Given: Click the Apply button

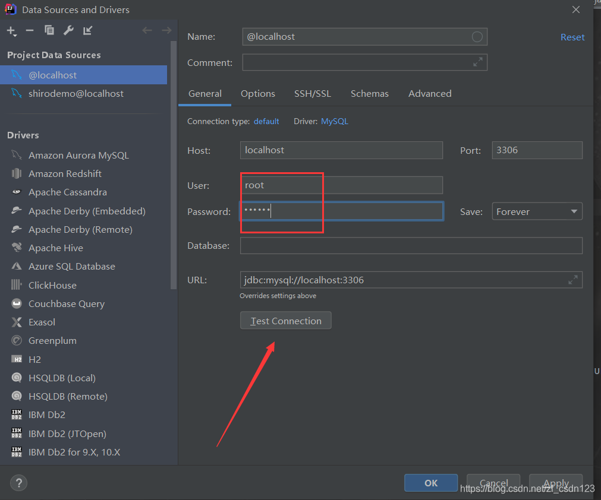Looking at the screenshot, I should click(556, 483).
